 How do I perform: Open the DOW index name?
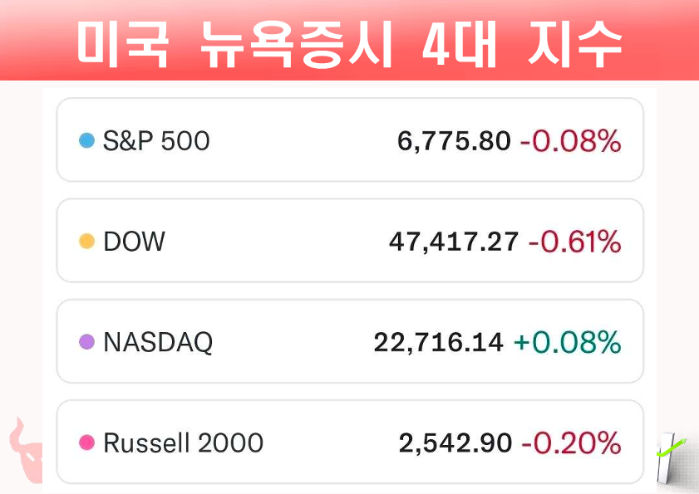coord(134,242)
